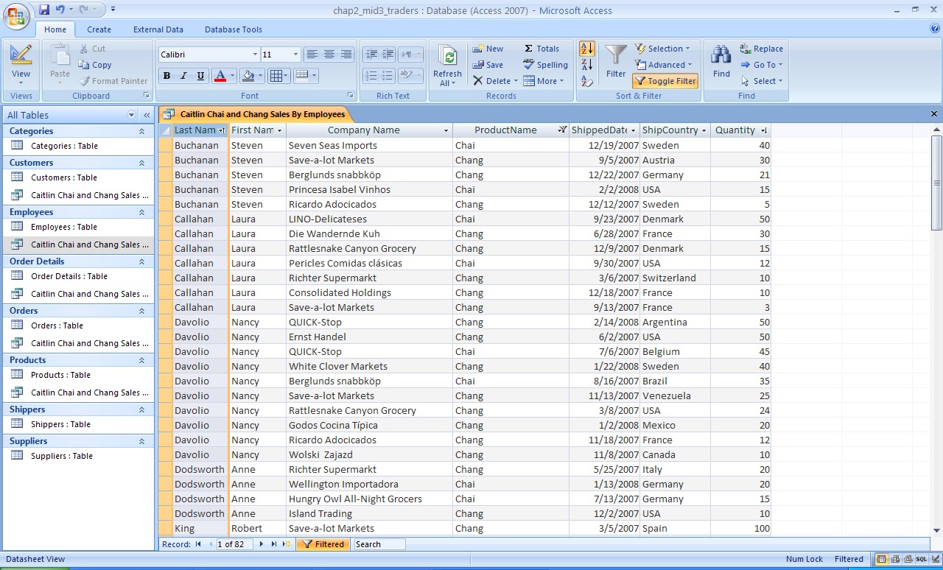Click Refresh All icon
The height and width of the screenshot is (570, 943).
pos(447,66)
